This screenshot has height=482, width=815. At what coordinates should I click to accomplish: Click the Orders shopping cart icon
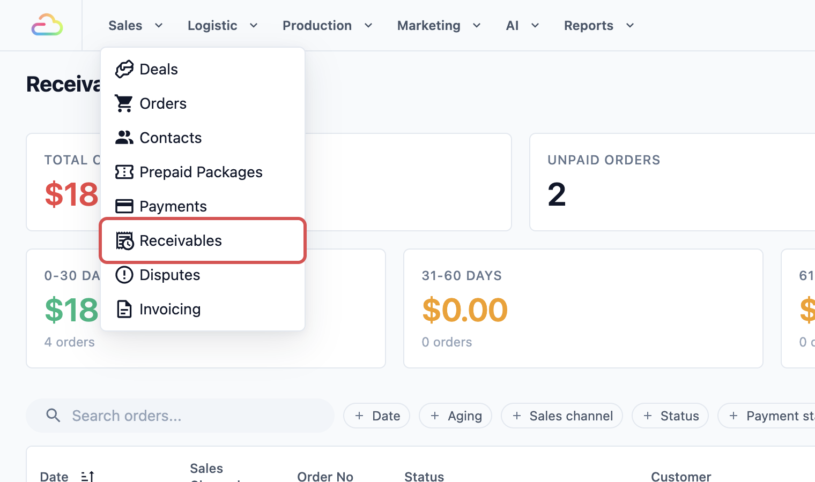124,103
